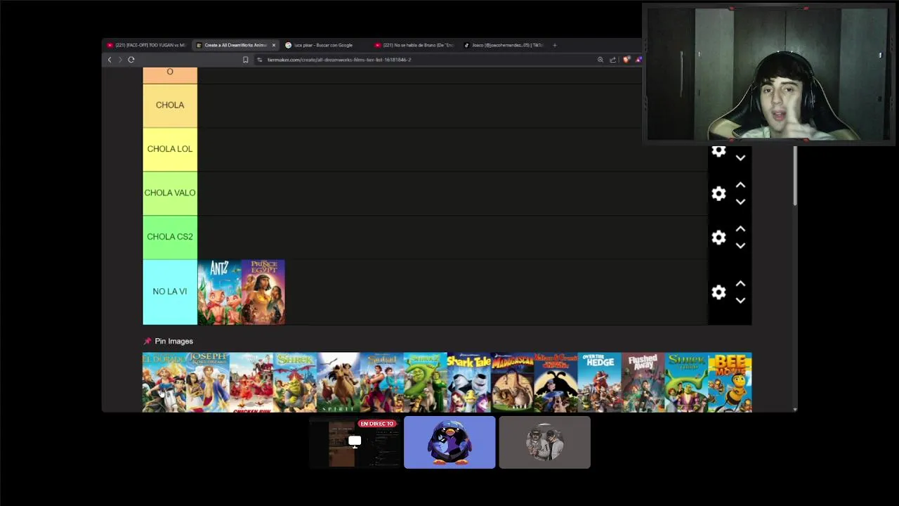
Task: Switch to No se habla de Bruno tab
Action: 414,45
